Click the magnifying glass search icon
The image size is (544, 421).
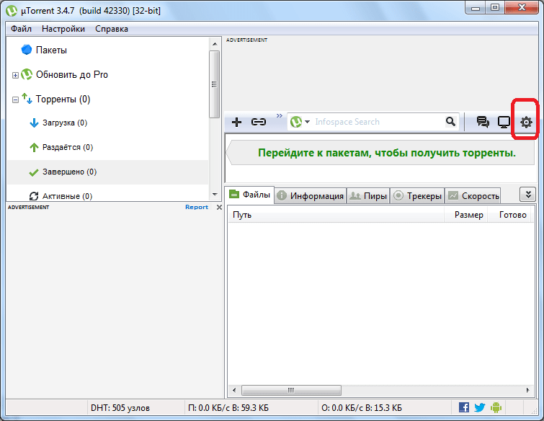450,122
